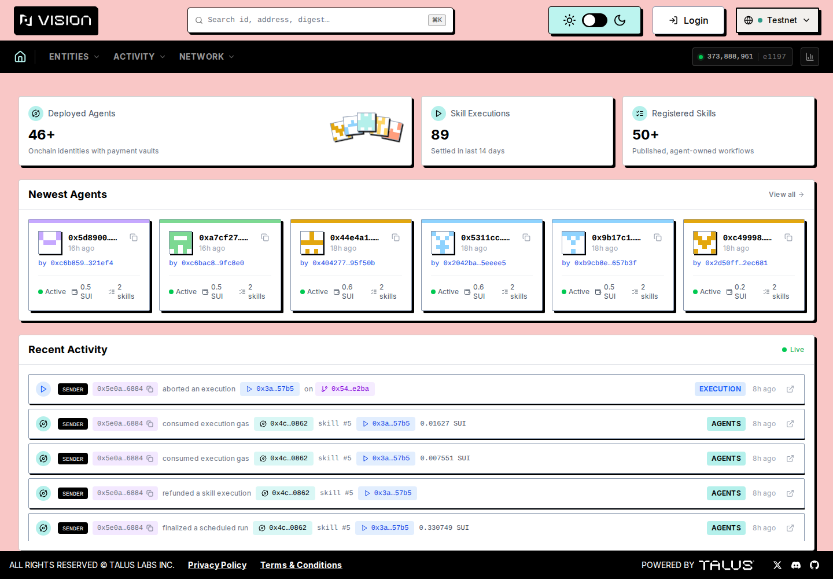Click the EXECUTION tag badge
Screen dimensions: 833x579
tap(720, 389)
